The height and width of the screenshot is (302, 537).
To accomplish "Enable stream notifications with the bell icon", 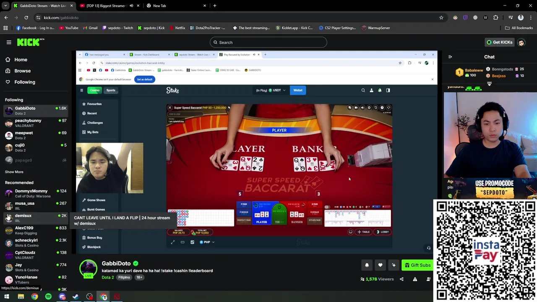I will tap(367, 265).
